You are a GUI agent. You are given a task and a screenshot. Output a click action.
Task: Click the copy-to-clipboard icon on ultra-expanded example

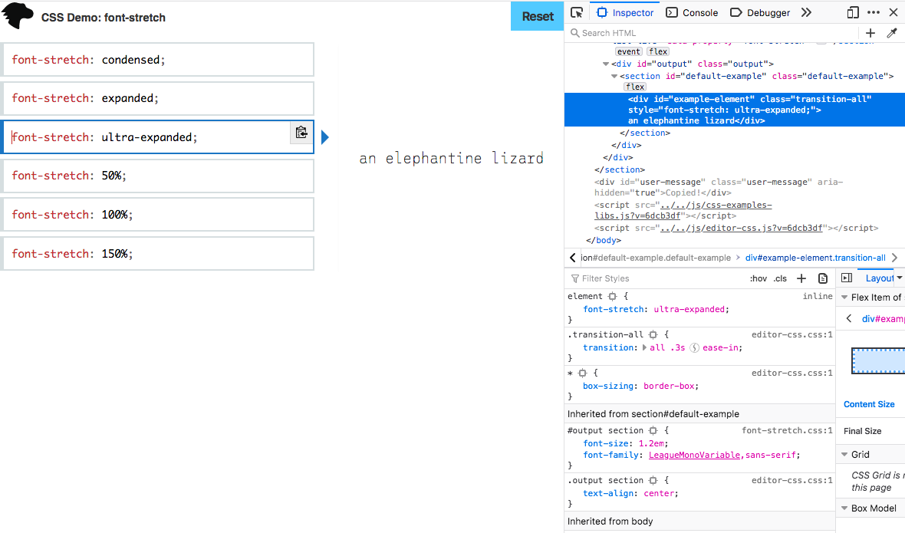tap(301, 132)
